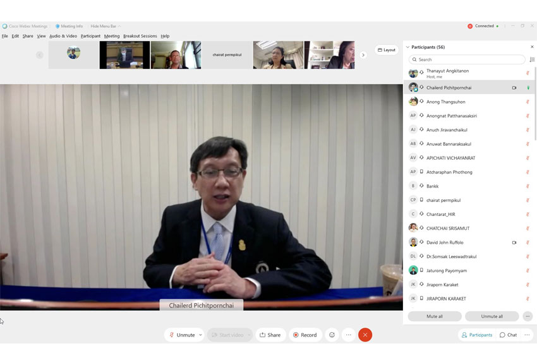Open the Audio & Video menu
This screenshot has height=358, width=537.
63,36
